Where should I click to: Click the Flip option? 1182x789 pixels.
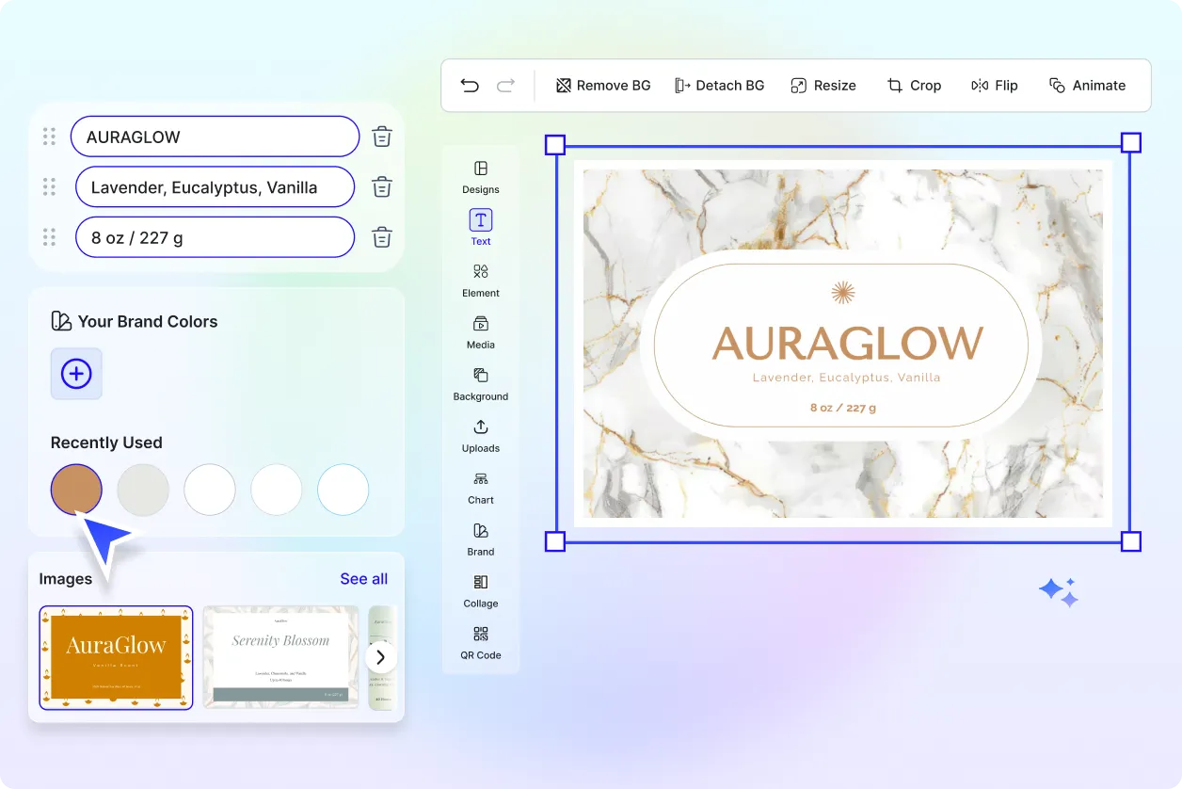pyautogui.click(x=995, y=85)
